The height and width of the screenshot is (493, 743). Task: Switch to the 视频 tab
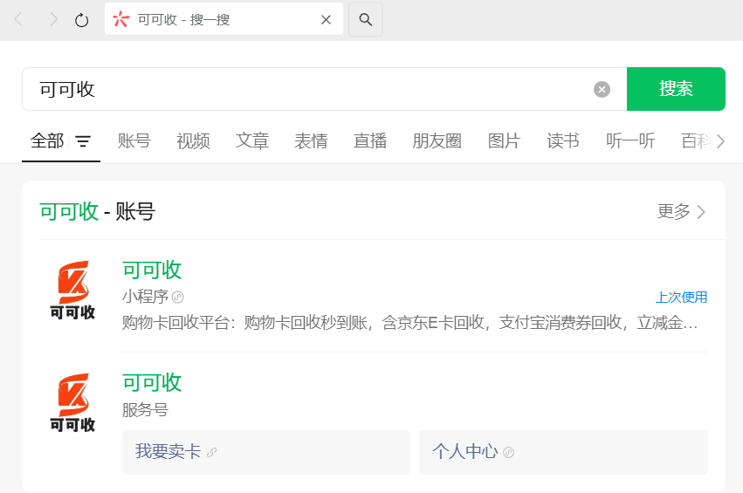pyautogui.click(x=193, y=141)
